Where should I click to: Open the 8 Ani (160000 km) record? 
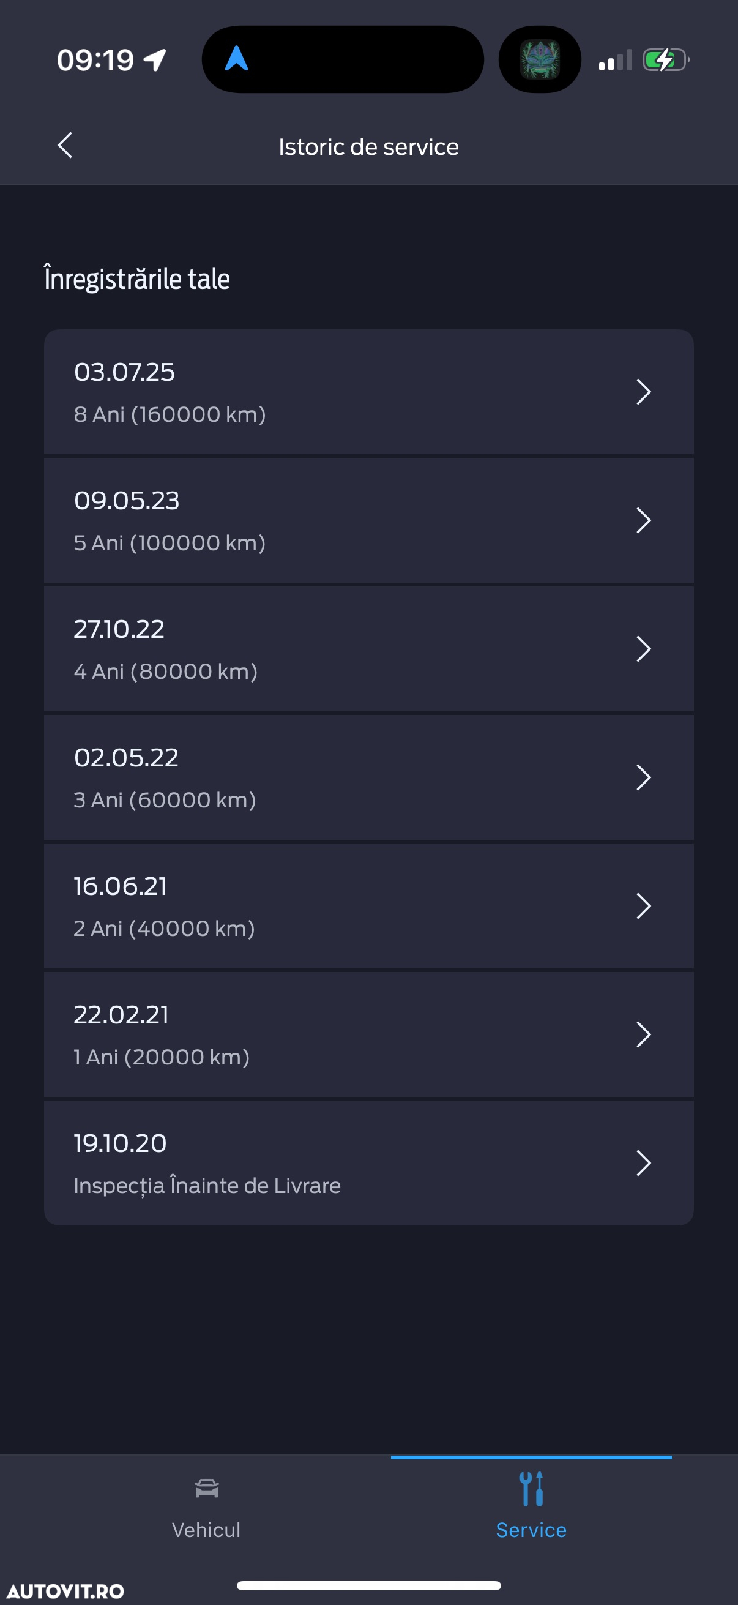pyautogui.click(x=368, y=392)
